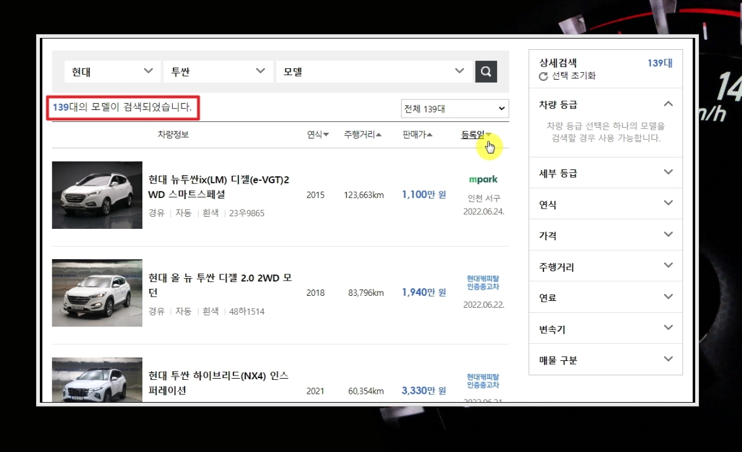Sort list by 연식 column header
Viewport: 742px width, 452px height.
(x=318, y=135)
